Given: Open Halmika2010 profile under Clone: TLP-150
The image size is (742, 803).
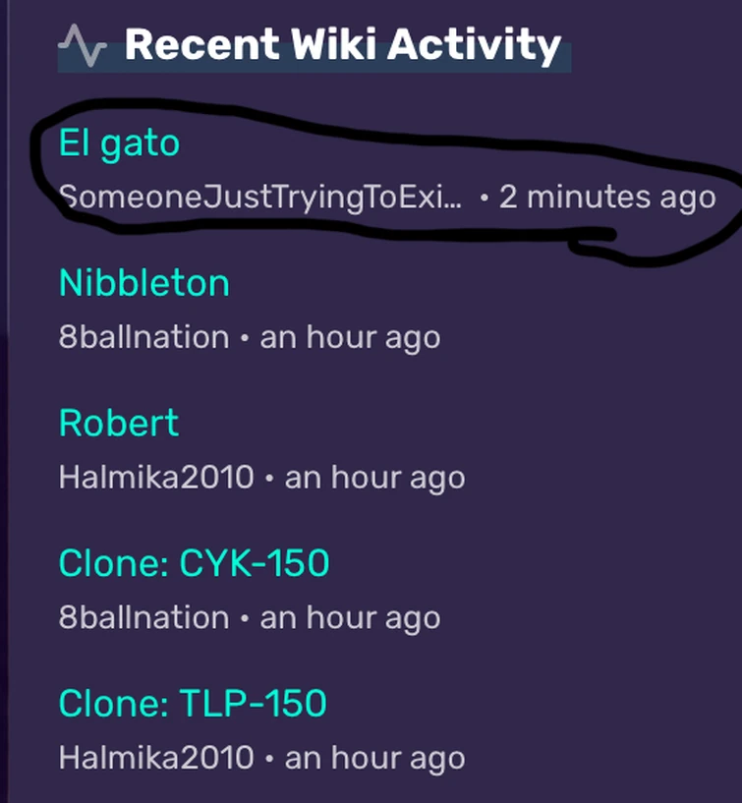Looking at the screenshot, I should tap(156, 758).
